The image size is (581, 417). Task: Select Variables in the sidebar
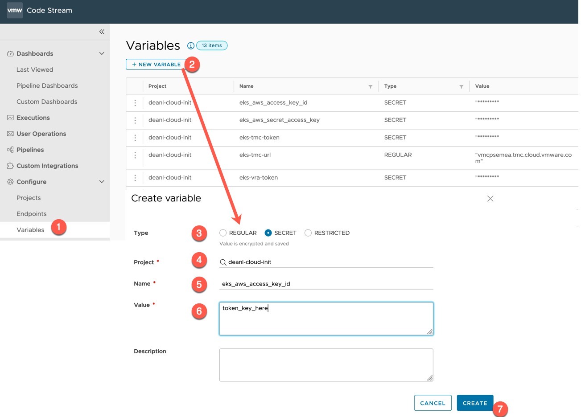click(30, 230)
